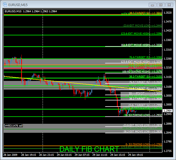Click the EURUSD,M15 chart window icon

tap(5, 5)
